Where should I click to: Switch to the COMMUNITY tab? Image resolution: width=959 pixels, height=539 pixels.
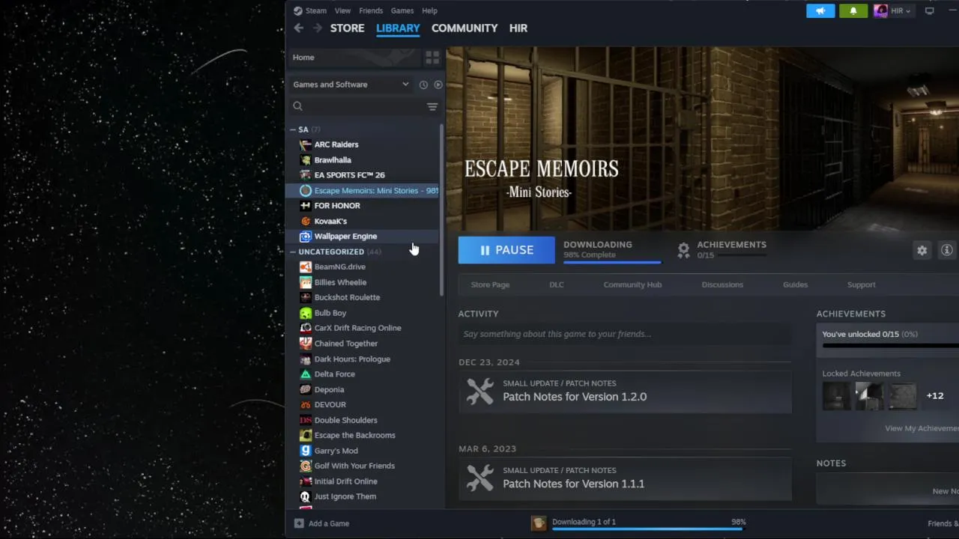pyautogui.click(x=465, y=28)
